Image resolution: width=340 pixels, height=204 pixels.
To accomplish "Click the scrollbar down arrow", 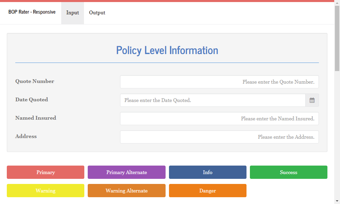I will 337,201.
